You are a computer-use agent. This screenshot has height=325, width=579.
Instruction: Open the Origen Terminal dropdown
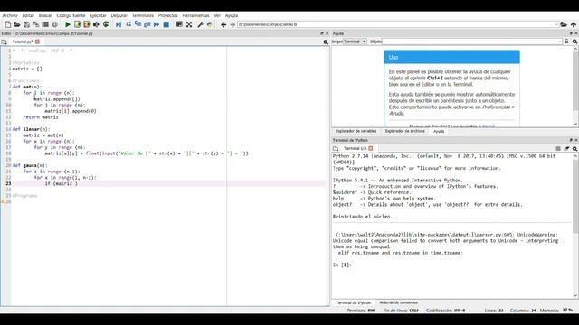[x=355, y=42]
